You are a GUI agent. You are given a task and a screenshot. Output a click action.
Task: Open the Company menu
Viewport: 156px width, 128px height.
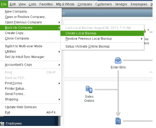point(85,4)
